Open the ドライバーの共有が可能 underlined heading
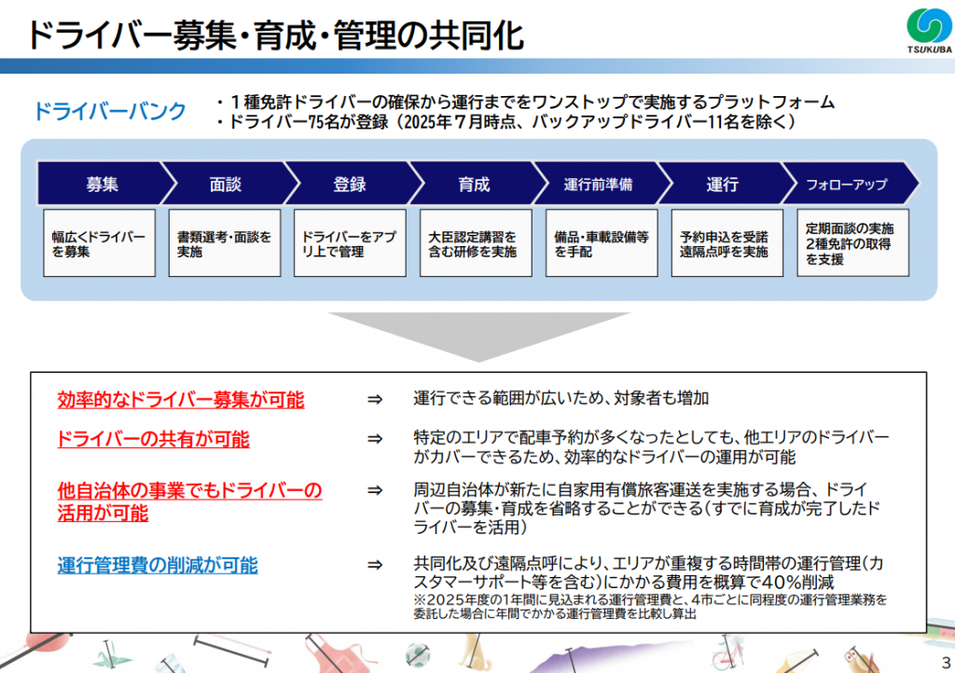 pyautogui.click(x=153, y=439)
